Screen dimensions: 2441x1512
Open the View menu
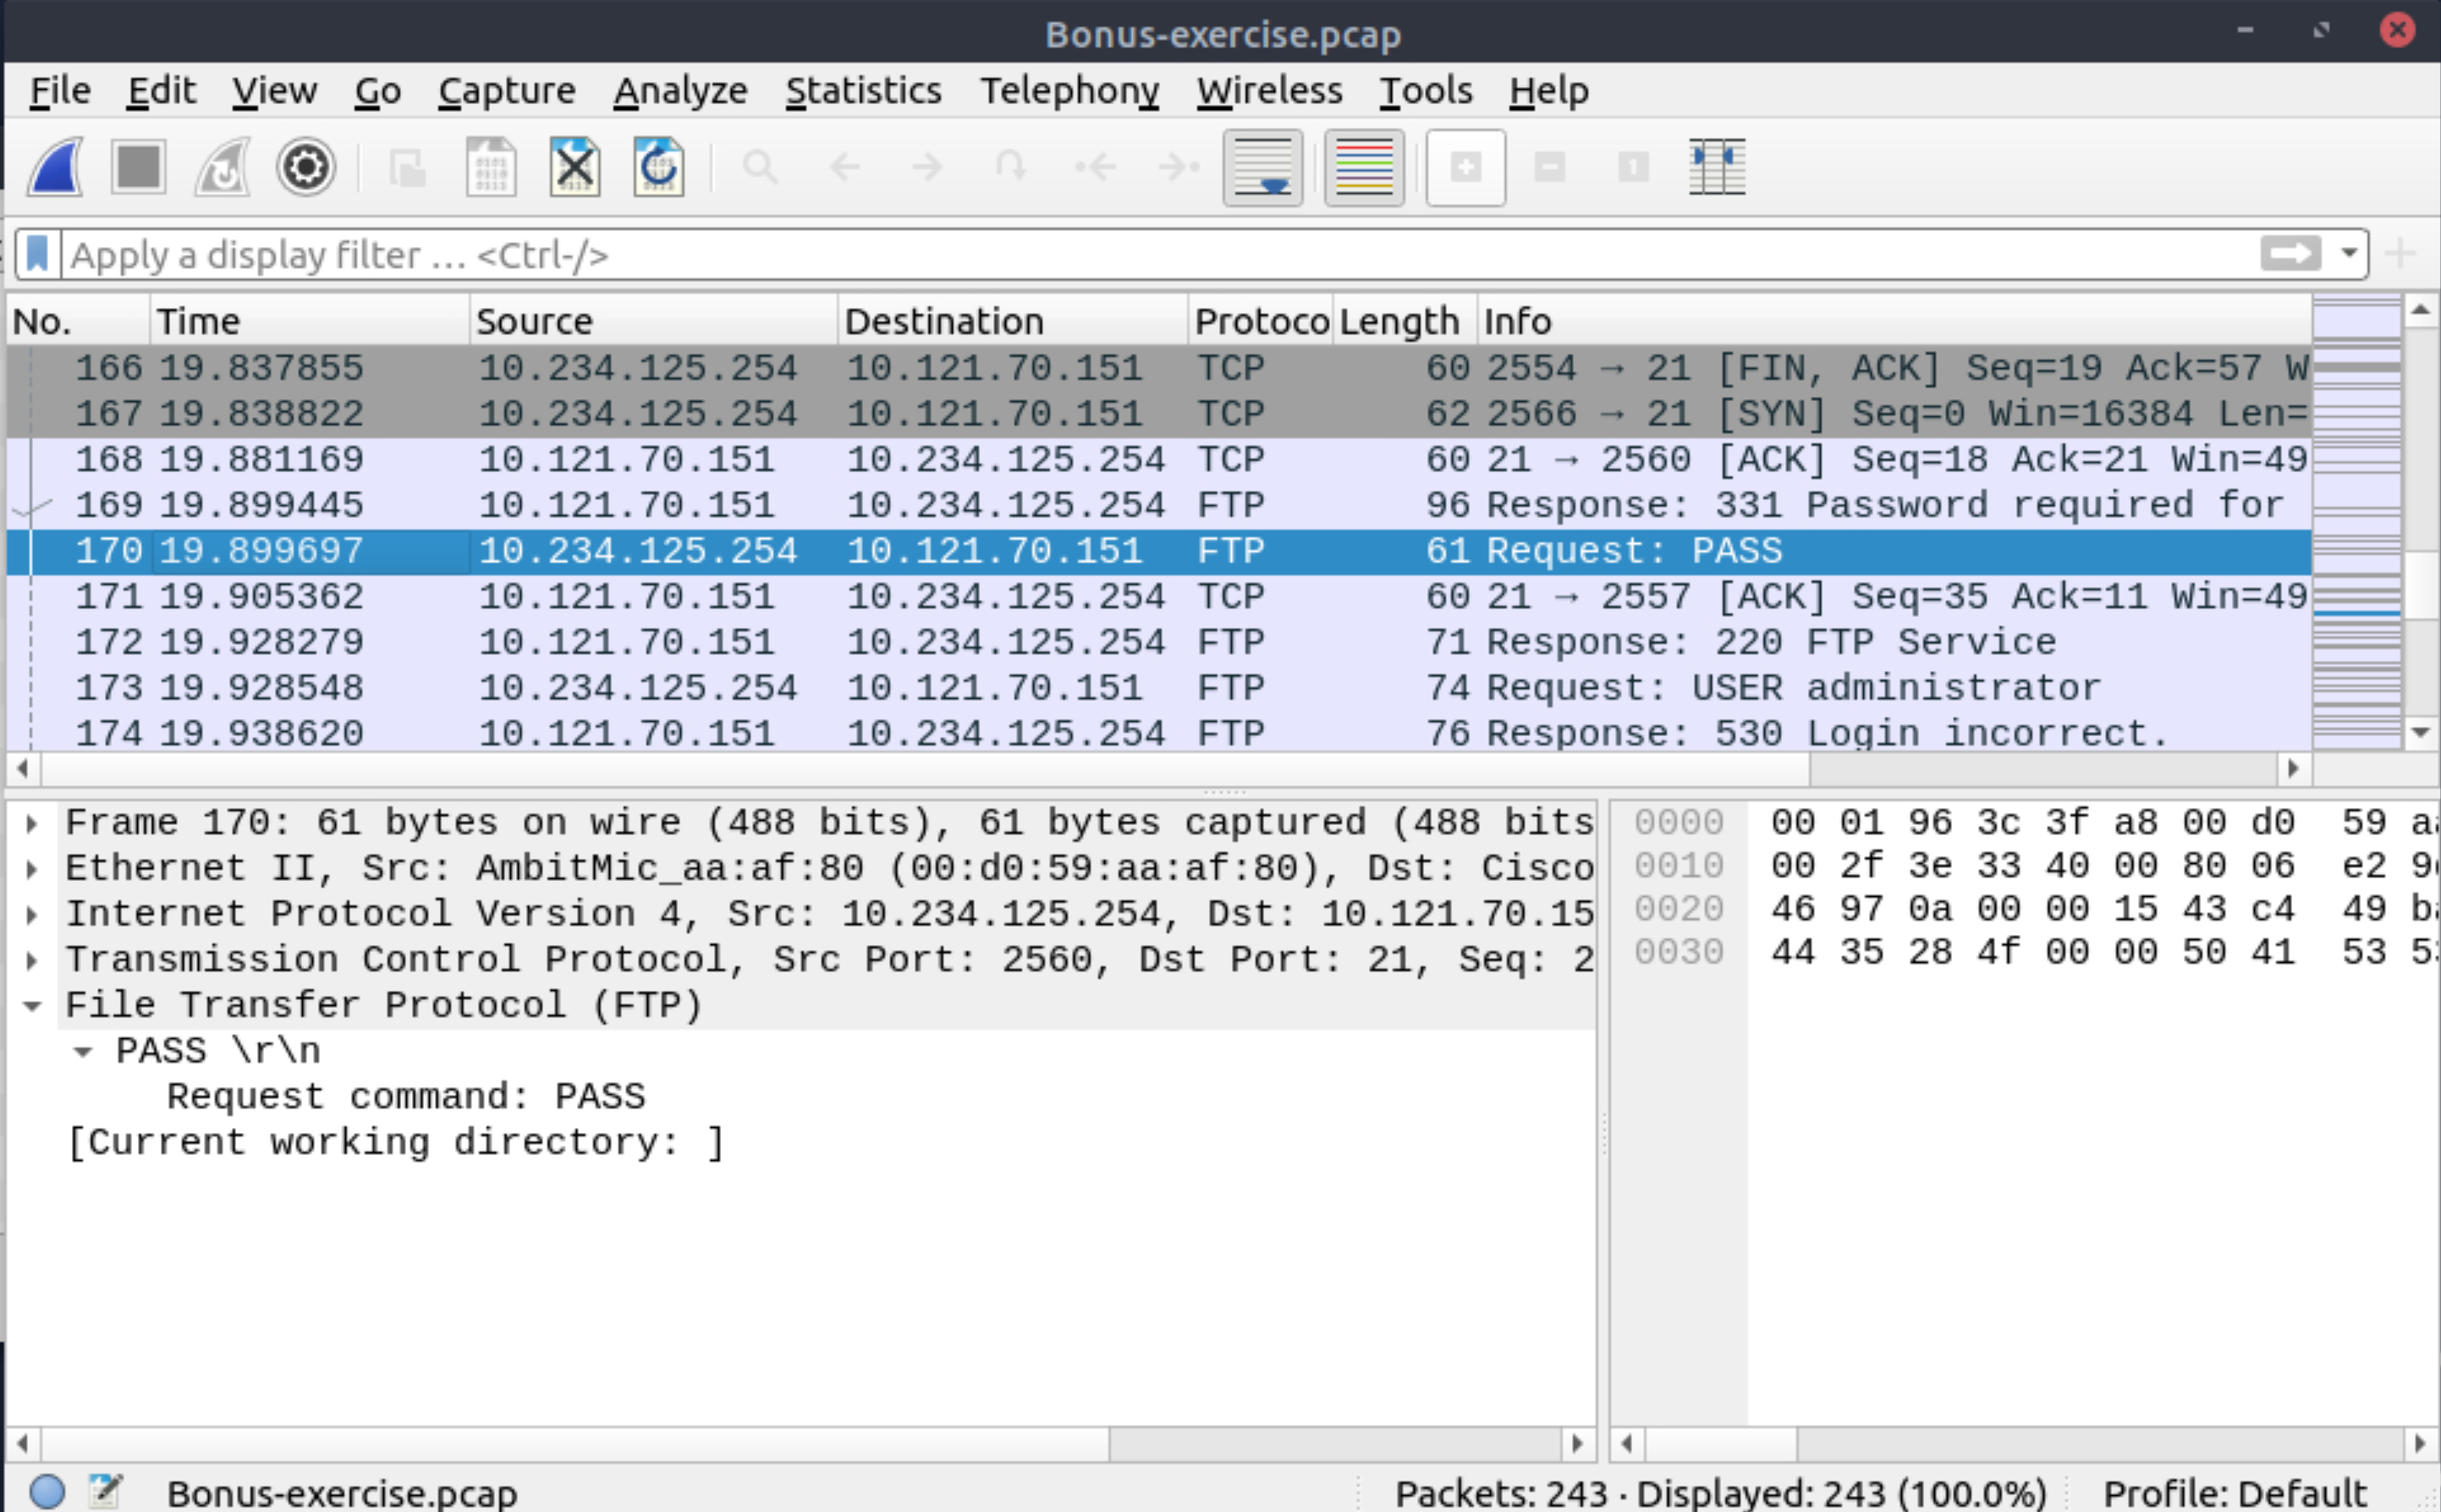(275, 91)
